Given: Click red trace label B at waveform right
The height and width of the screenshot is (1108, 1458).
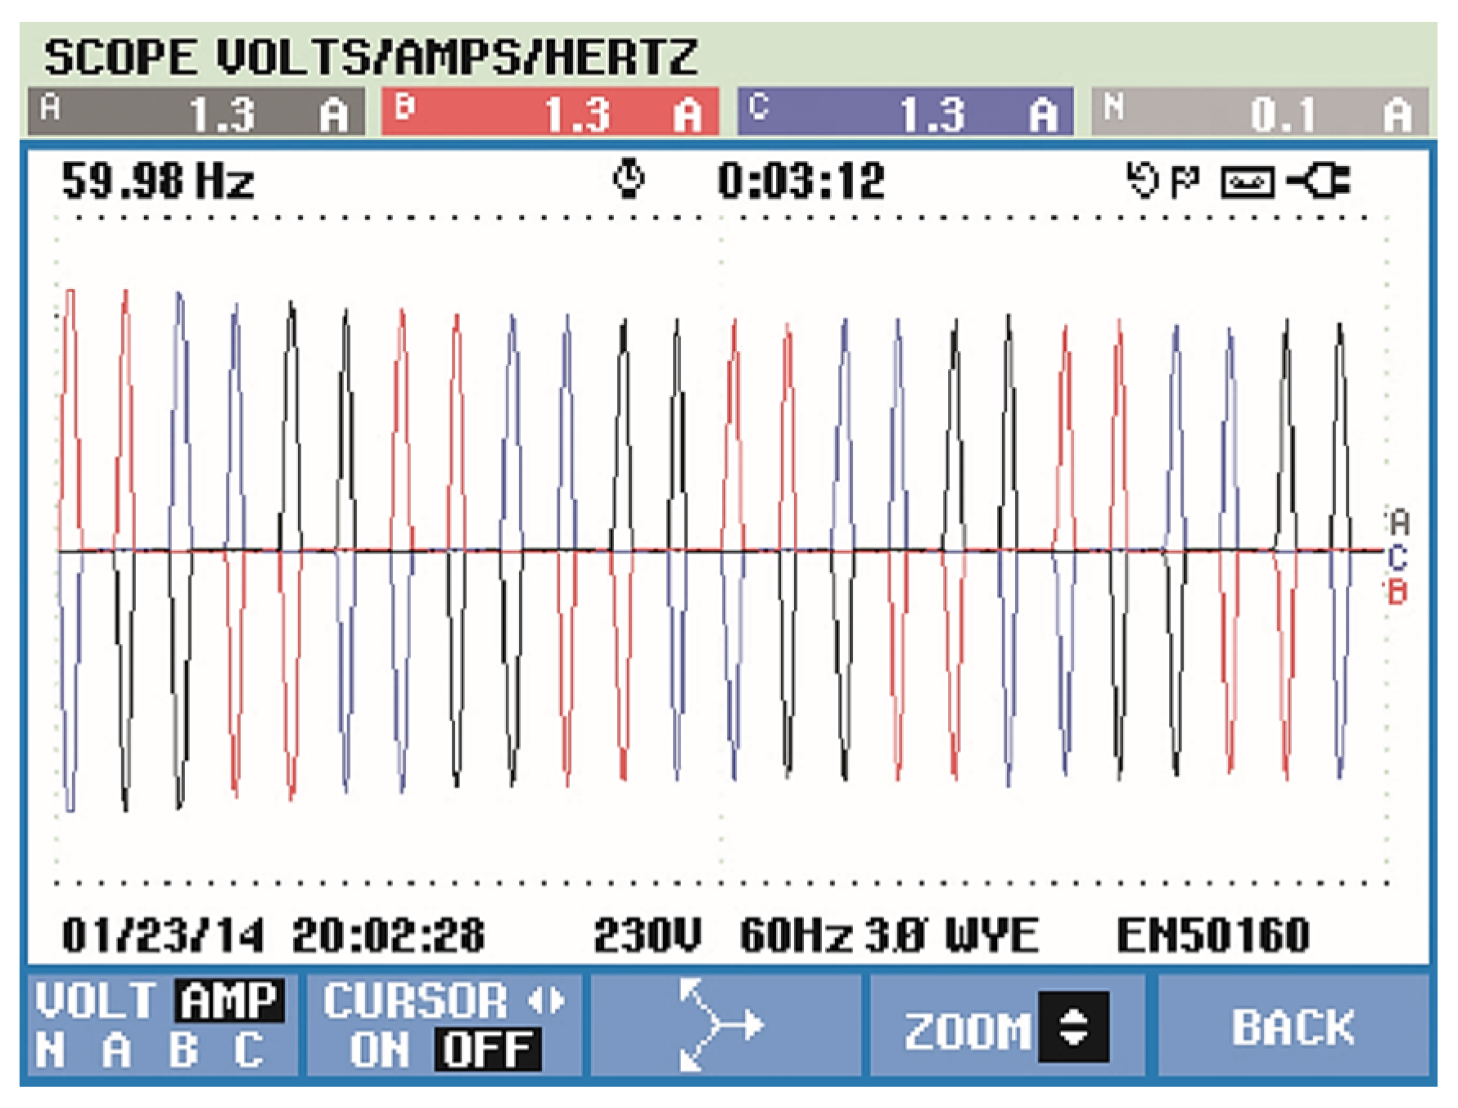Looking at the screenshot, I should coord(1397,591).
